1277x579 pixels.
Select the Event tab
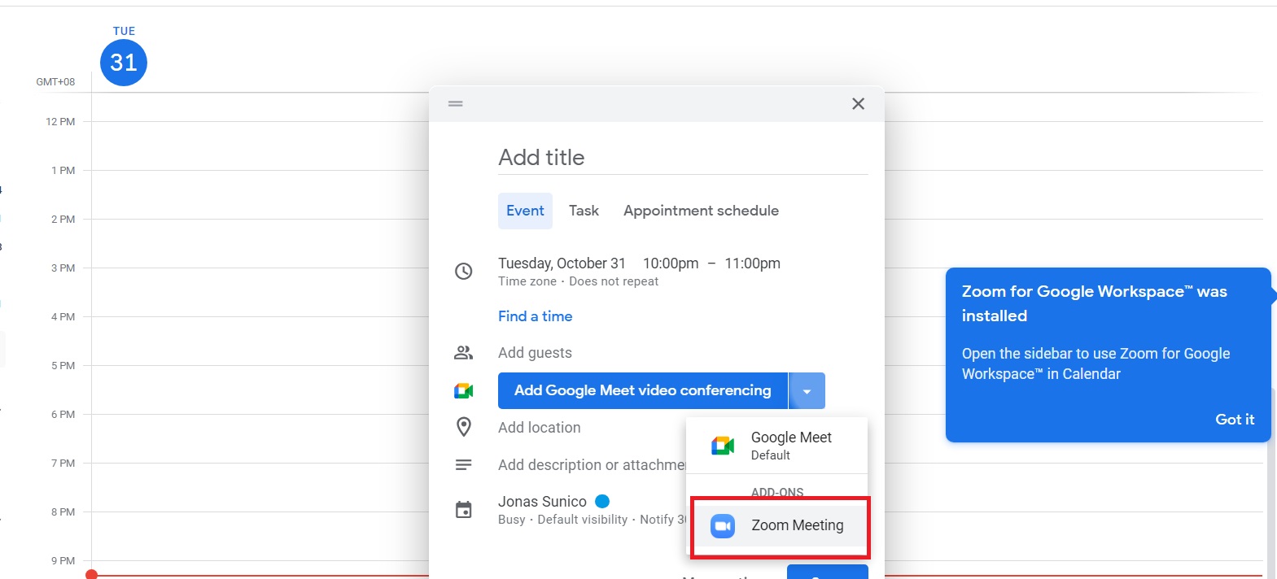[525, 211]
